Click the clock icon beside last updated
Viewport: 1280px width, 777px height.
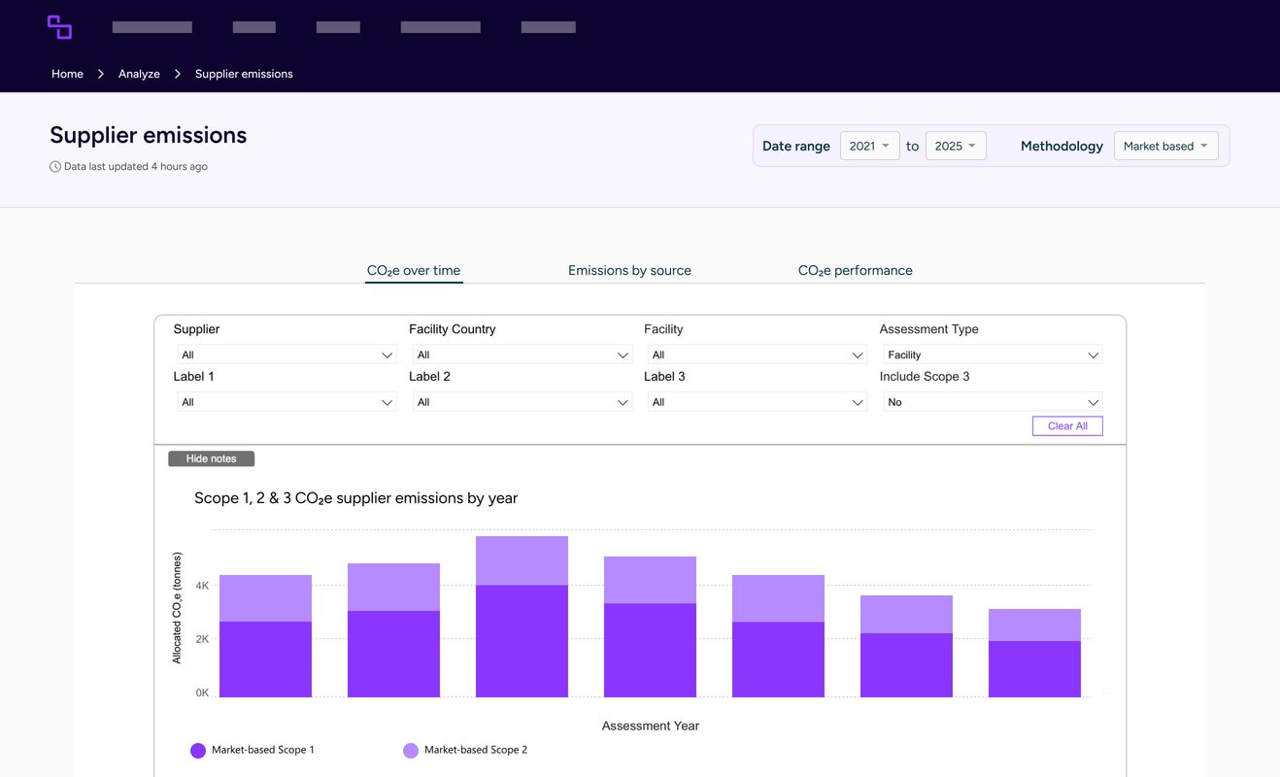click(55, 167)
